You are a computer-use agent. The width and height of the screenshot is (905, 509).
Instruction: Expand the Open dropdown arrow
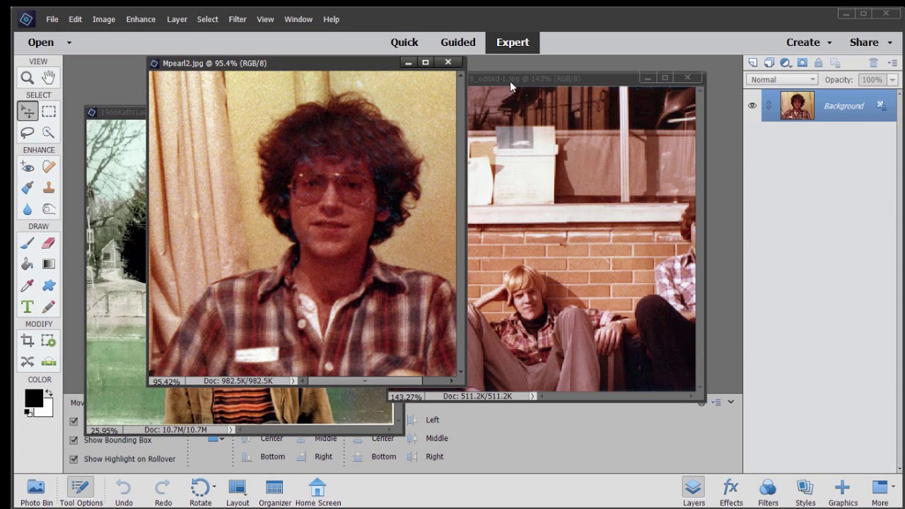point(69,42)
